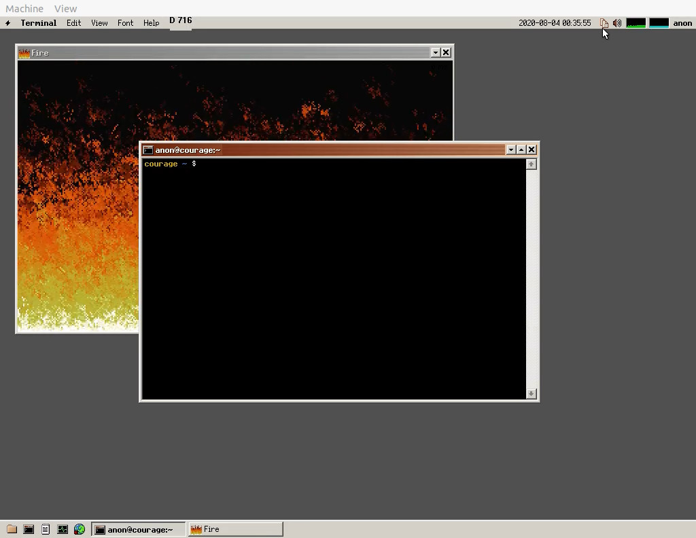Open the Machine menu of the VM window
Screen dimensions: 696x538
pyautogui.click(x=24, y=8)
